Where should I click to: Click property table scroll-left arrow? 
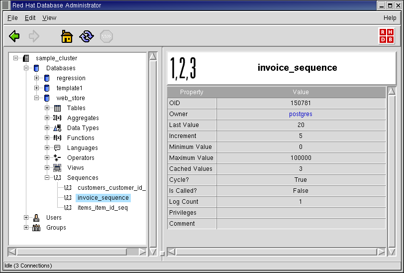point(171,252)
